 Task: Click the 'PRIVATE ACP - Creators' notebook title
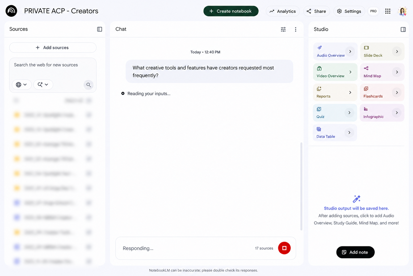click(x=61, y=11)
